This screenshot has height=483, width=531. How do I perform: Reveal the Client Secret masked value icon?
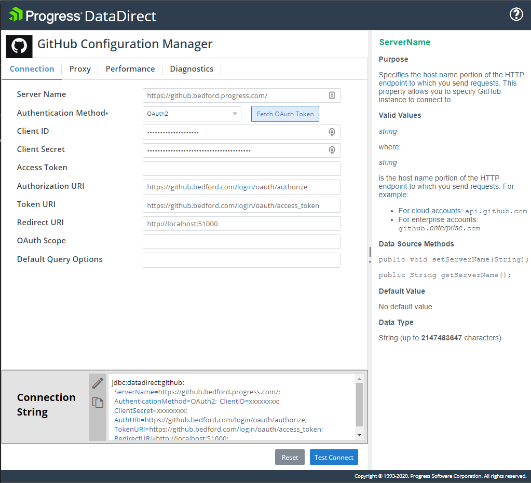332,150
